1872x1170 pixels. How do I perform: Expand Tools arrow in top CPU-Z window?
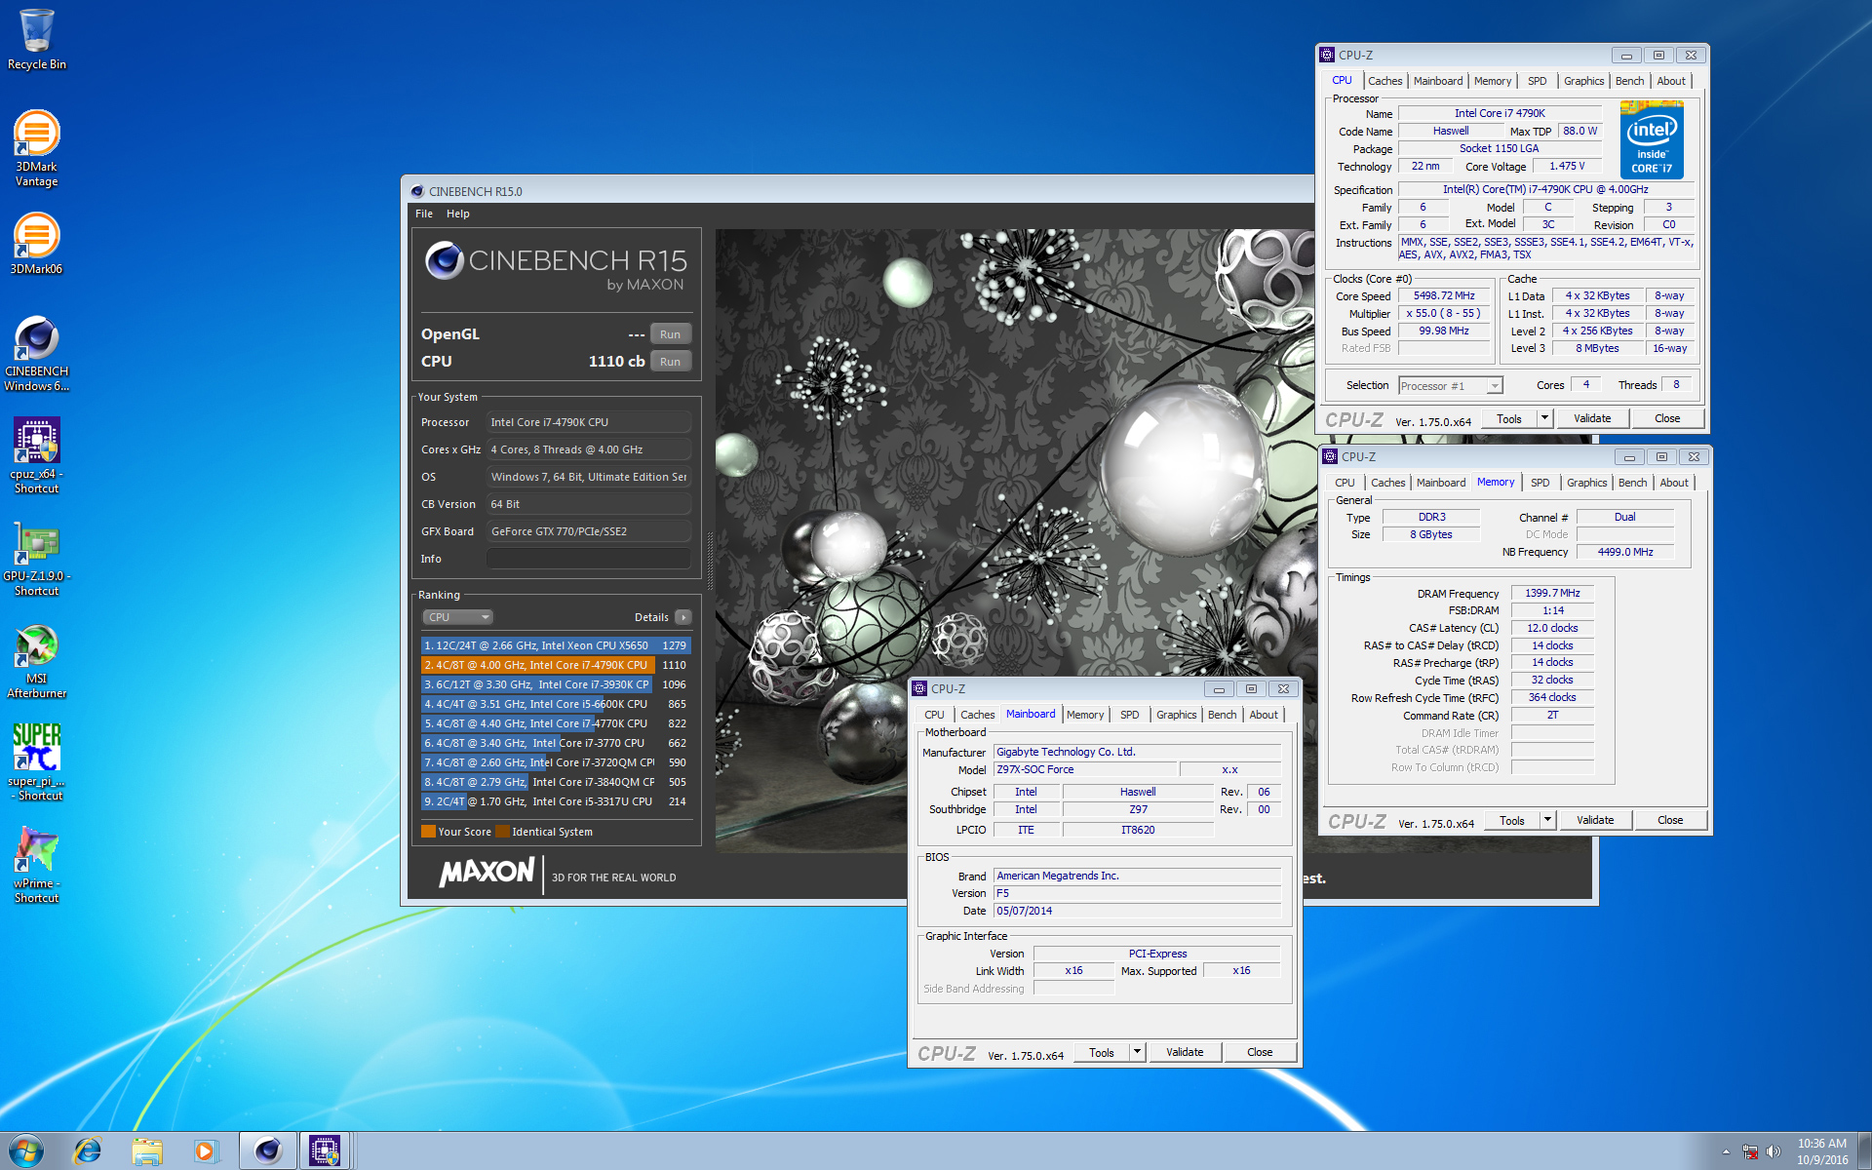(x=1544, y=418)
